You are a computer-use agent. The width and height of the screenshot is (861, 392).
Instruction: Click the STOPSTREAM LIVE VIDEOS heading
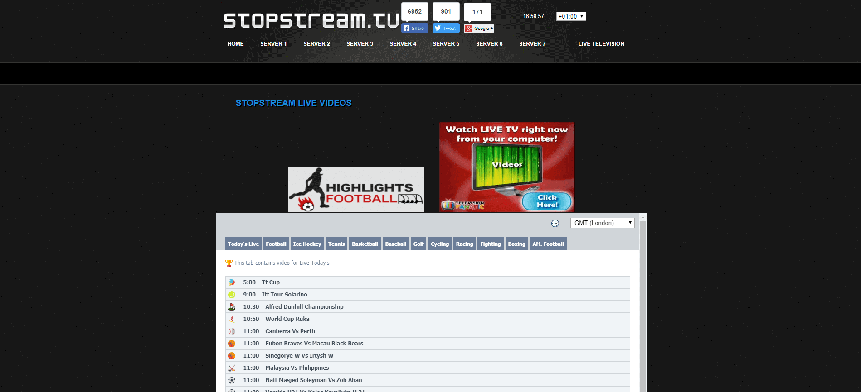pos(294,103)
